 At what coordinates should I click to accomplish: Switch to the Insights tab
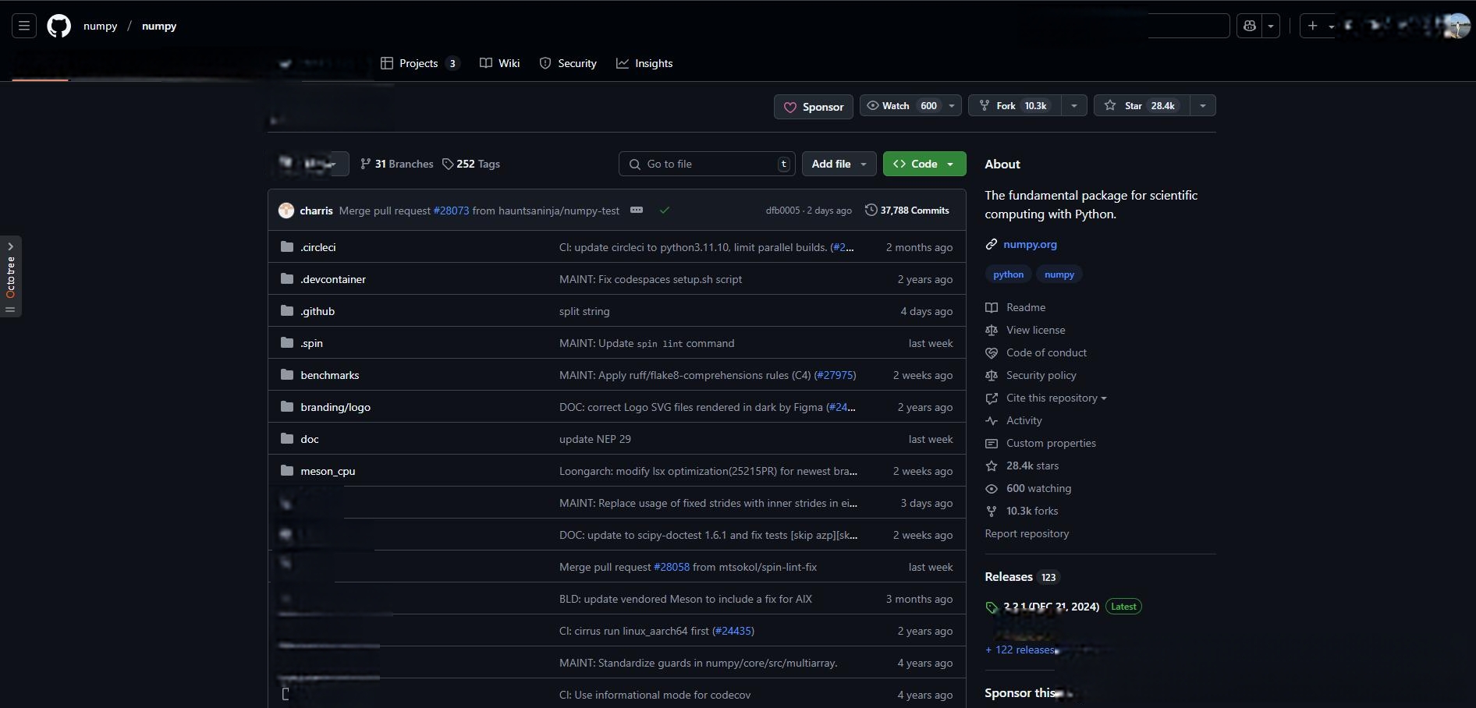pos(644,63)
